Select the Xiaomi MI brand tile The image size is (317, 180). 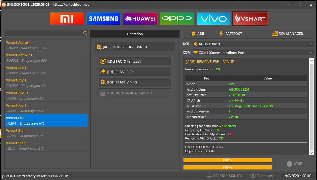(67, 18)
